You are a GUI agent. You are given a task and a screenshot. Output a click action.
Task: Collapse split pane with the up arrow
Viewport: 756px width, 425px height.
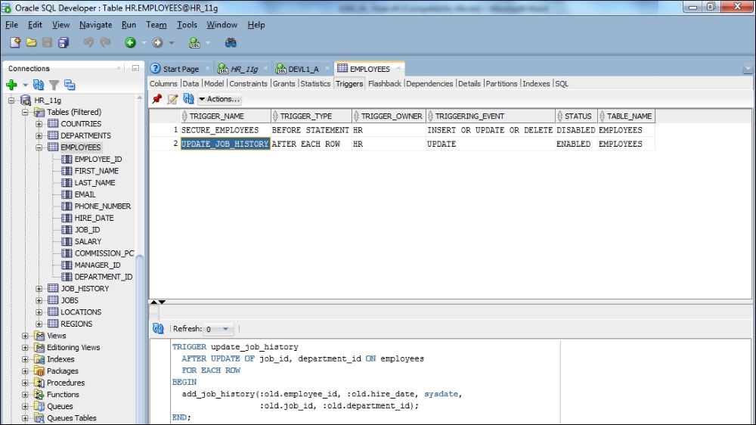click(153, 302)
